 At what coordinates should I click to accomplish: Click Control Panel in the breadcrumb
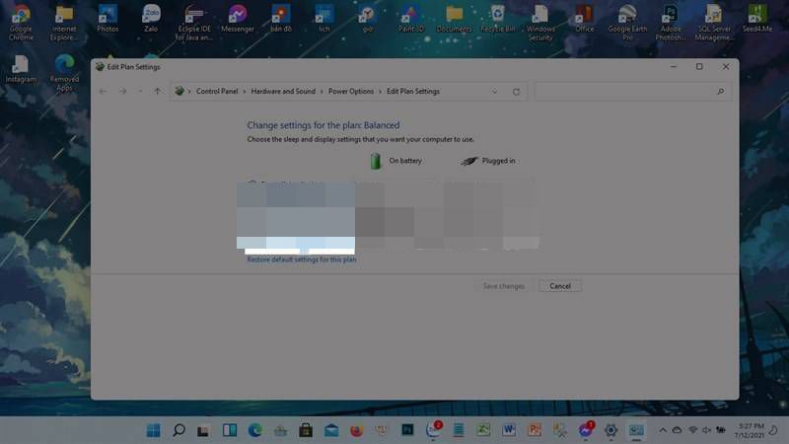(x=217, y=92)
